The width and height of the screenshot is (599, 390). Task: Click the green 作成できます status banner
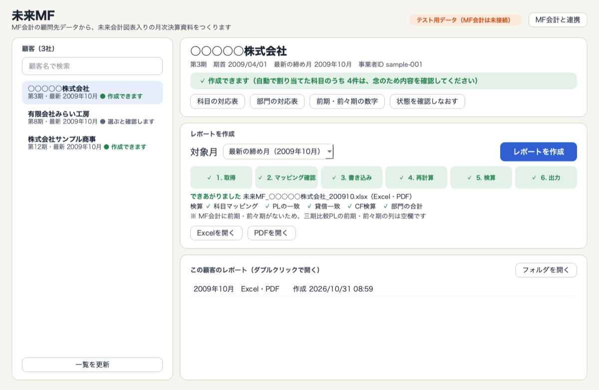(383, 81)
